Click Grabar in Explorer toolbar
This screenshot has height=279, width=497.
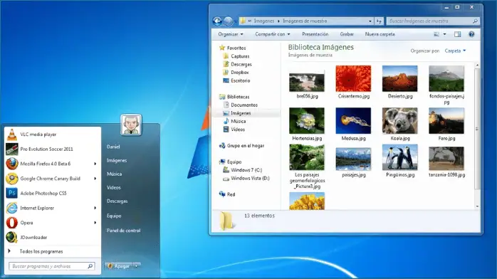pos(347,34)
